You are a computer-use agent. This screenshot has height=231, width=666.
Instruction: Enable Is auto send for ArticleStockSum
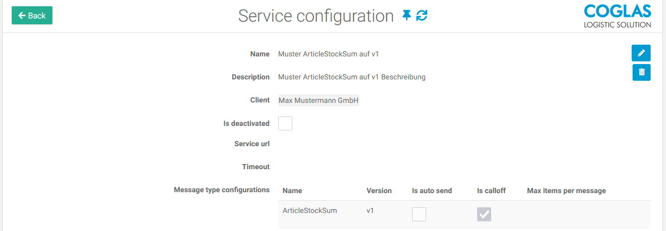[x=419, y=214]
